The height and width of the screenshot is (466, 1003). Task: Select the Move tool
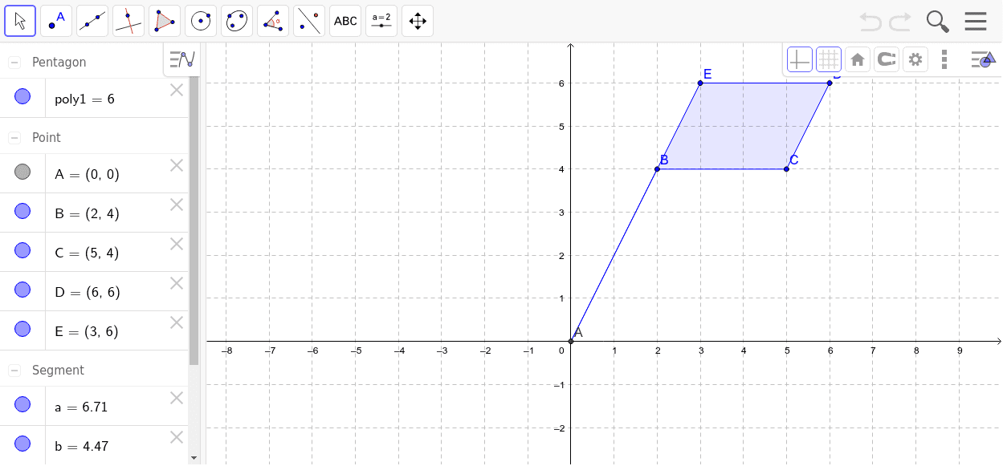coord(20,20)
